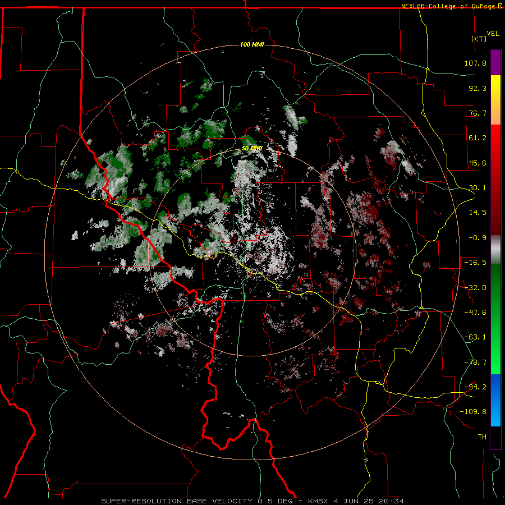
Task: Click the TH label on the legend
Action: [x=482, y=437]
